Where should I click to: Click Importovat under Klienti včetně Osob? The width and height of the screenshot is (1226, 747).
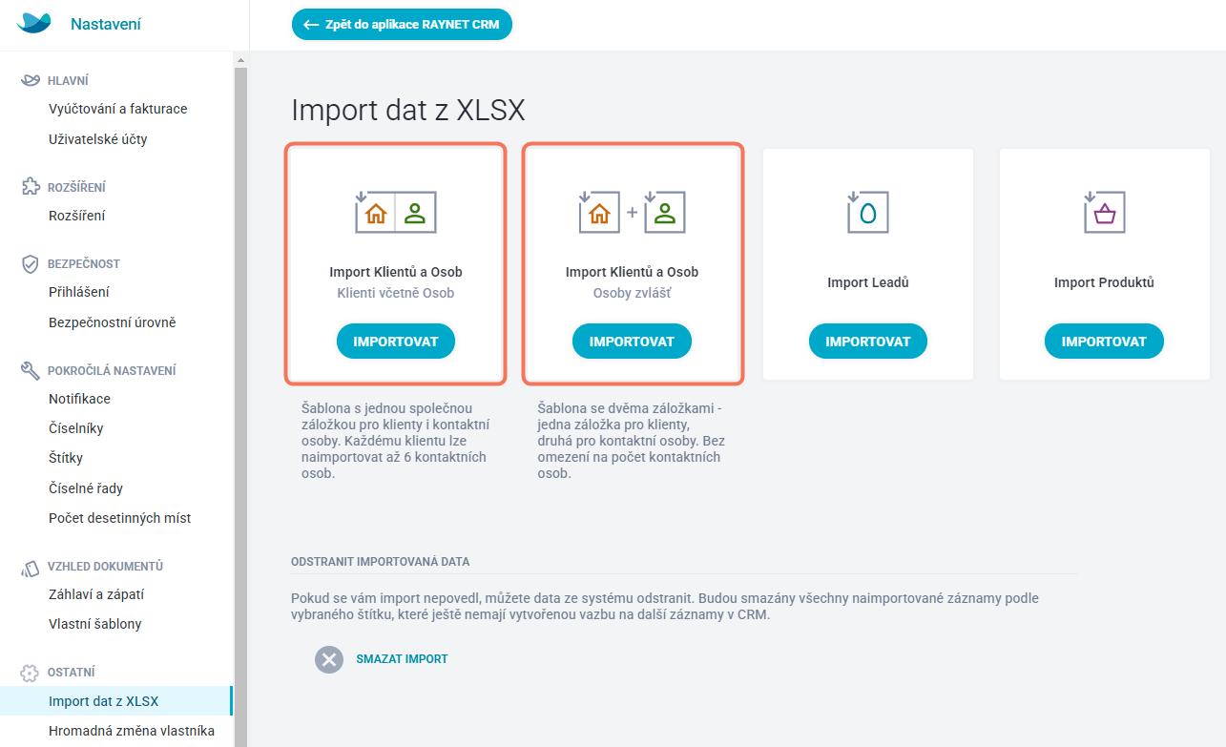click(x=396, y=342)
